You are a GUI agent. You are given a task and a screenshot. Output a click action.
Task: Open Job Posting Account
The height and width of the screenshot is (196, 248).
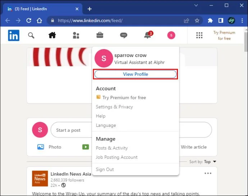pyautogui.click(x=117, y=157)
